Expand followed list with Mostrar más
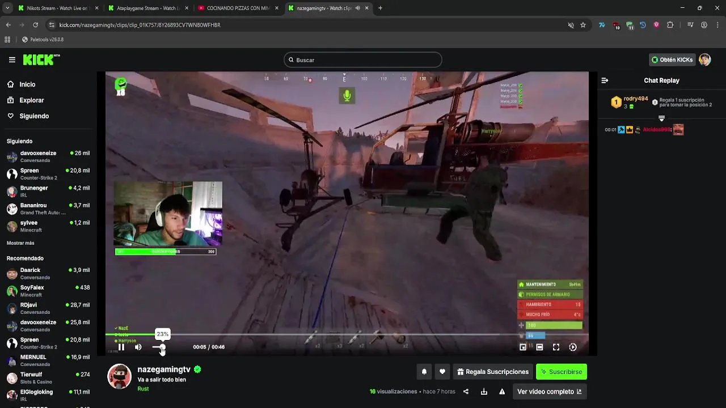 [20, 243]
